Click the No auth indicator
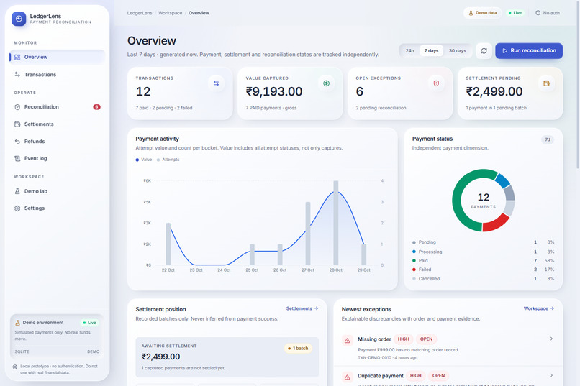Image resolution: width=580 pixels, height=386 pixels. click(548, 13)
